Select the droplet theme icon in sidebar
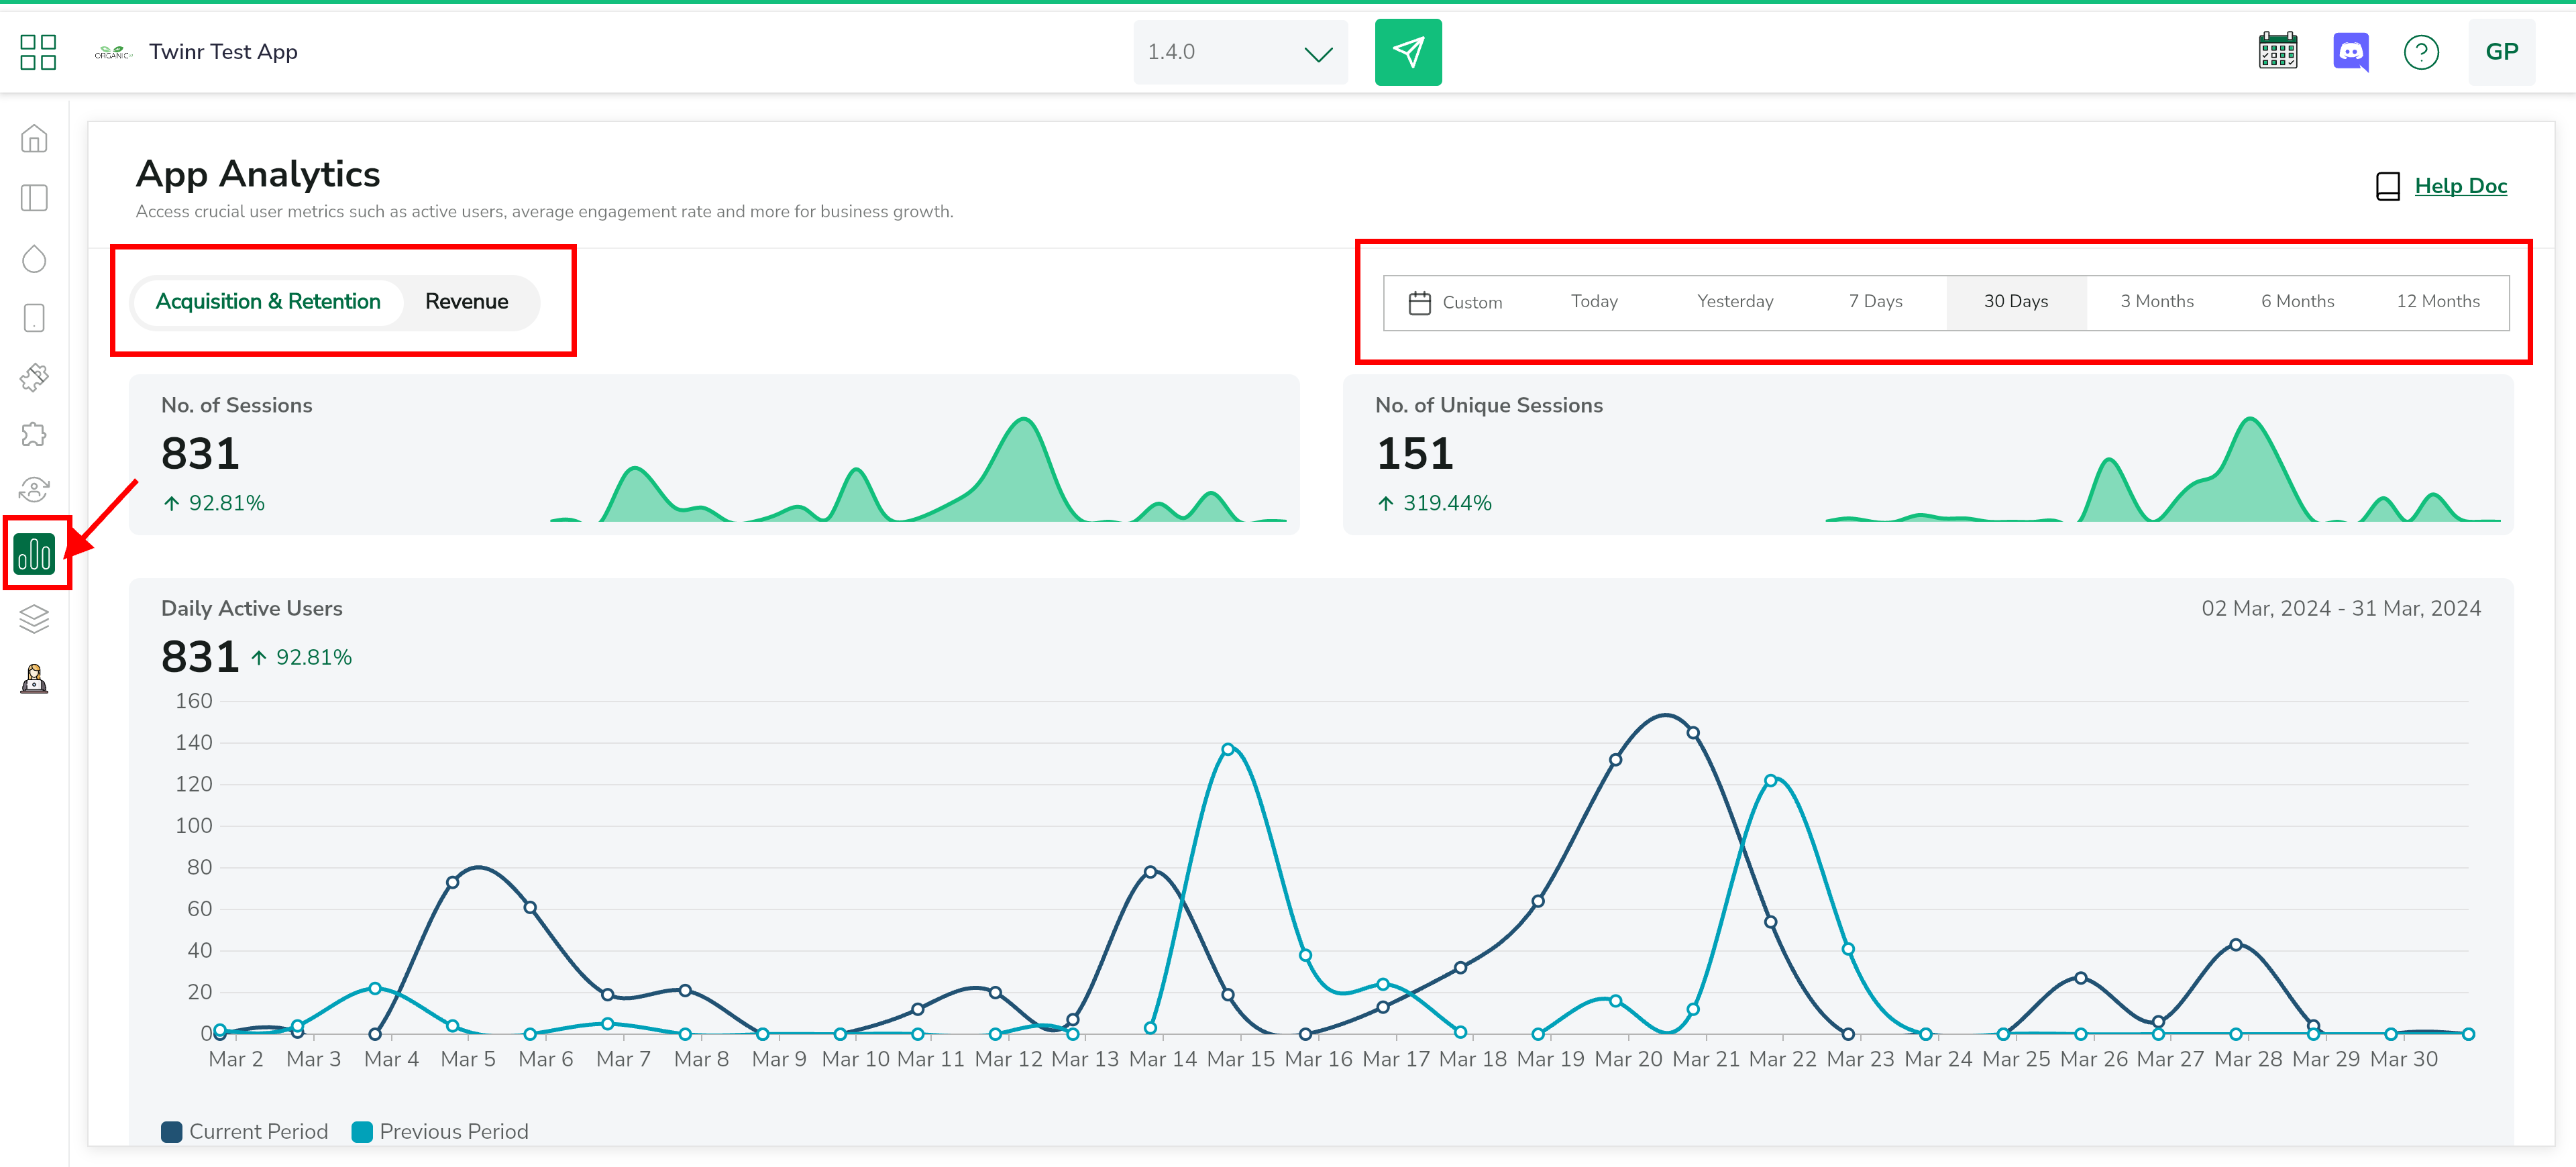 (x=34, y=259)
